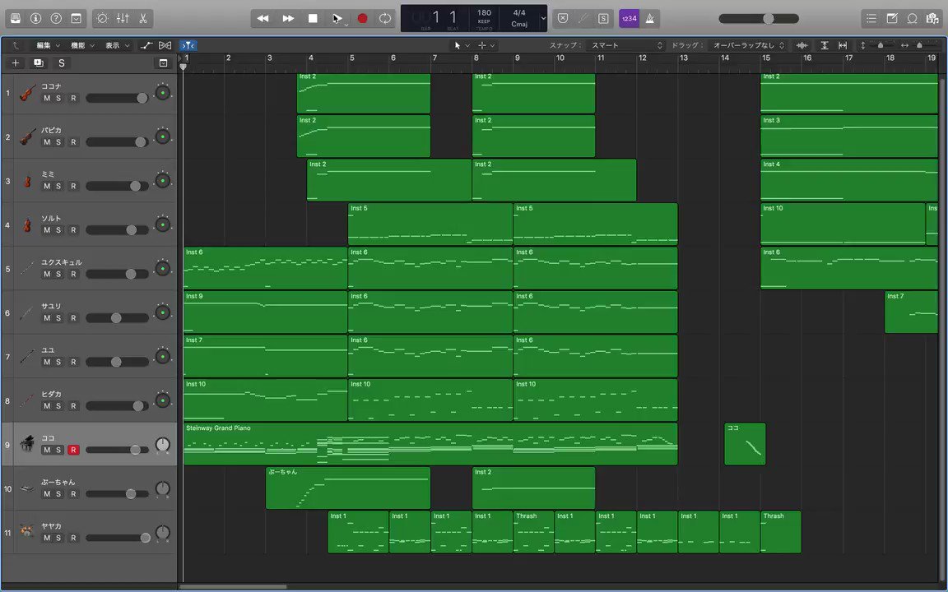Select the ソルト cello track icon
The image size is (948, 592).
[x=26, y=224]
